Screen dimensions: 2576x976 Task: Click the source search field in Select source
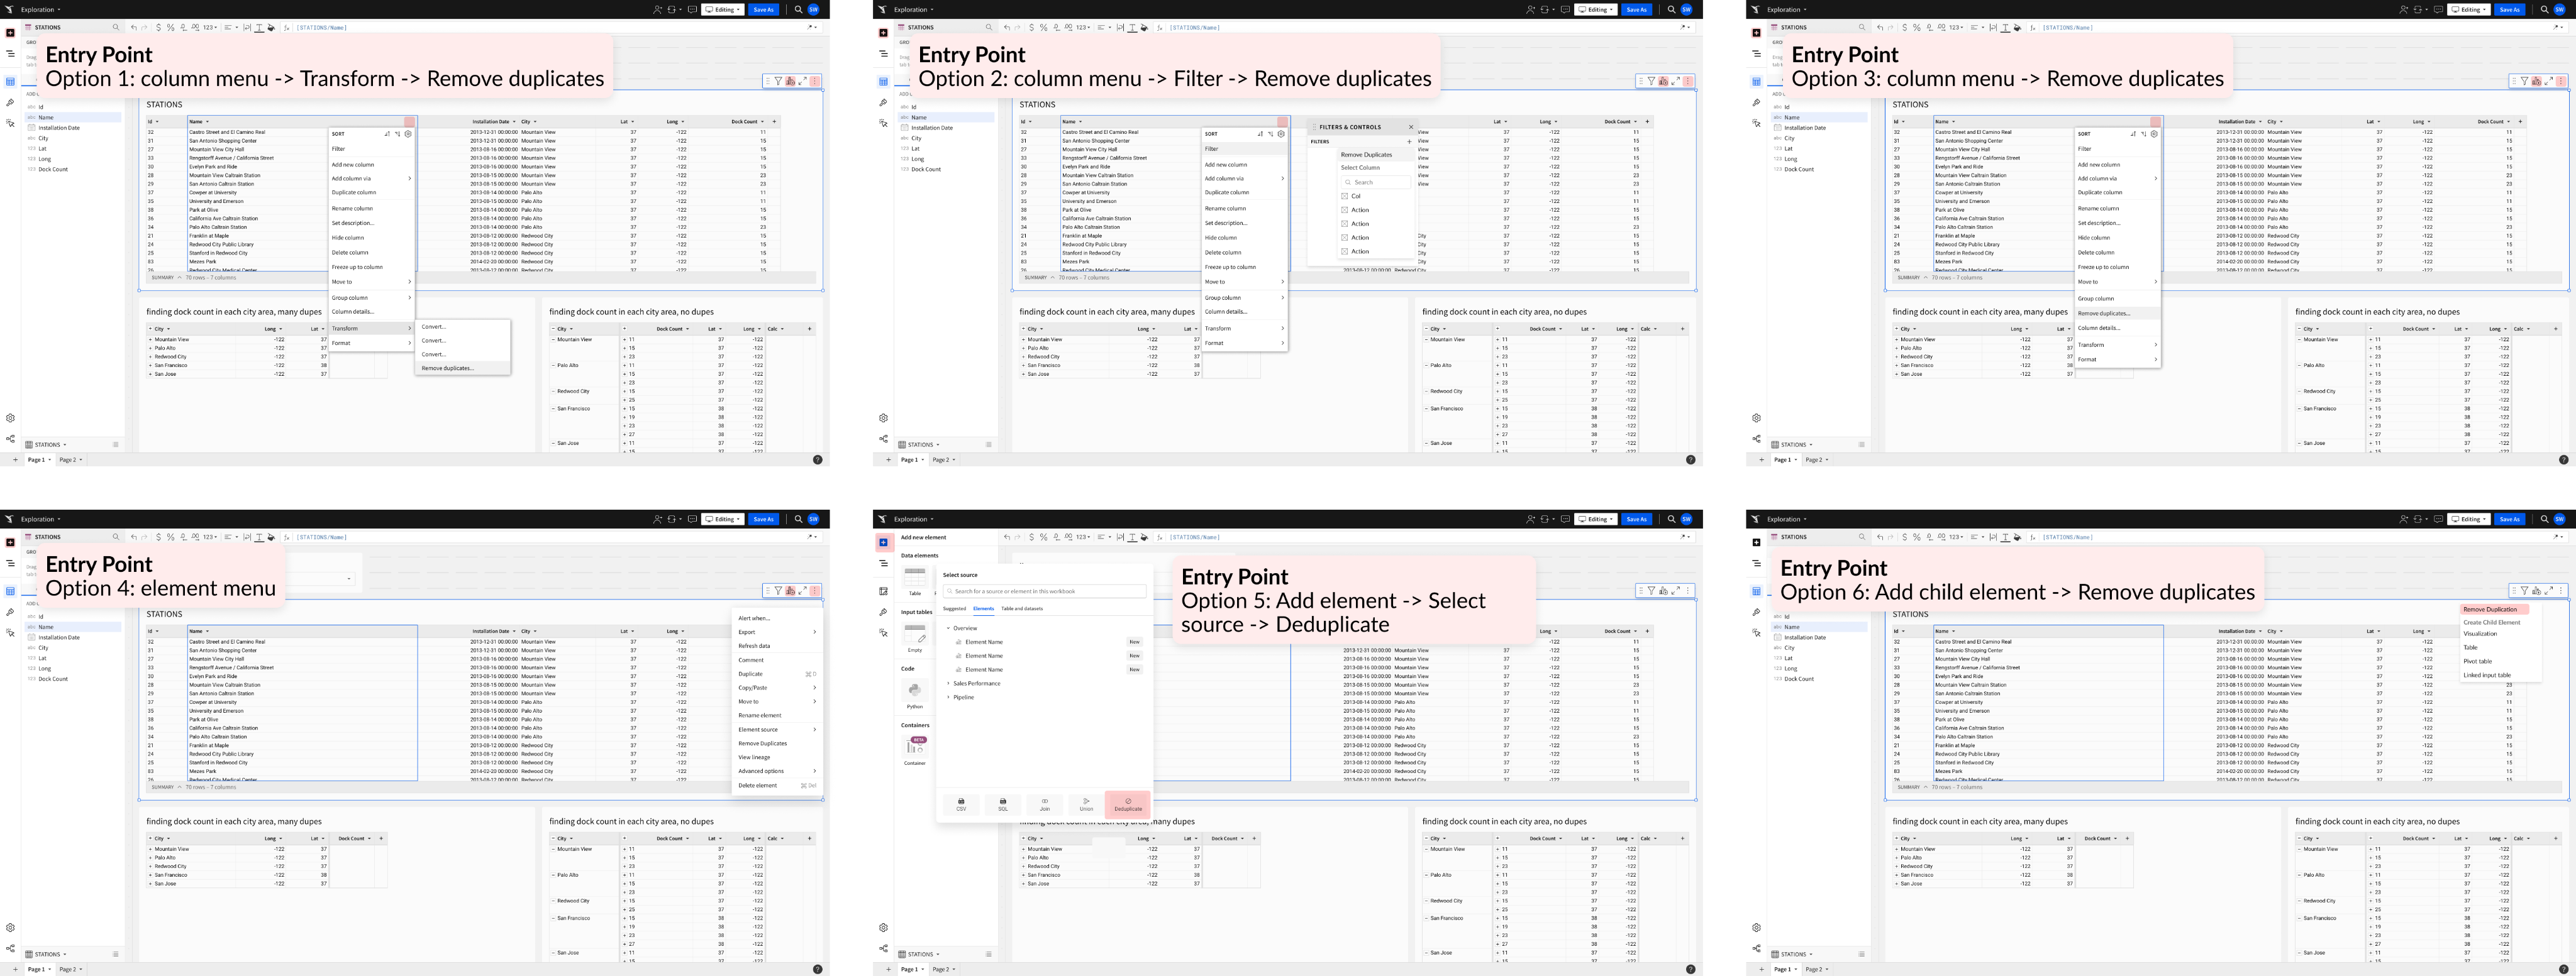[1044, 591]
